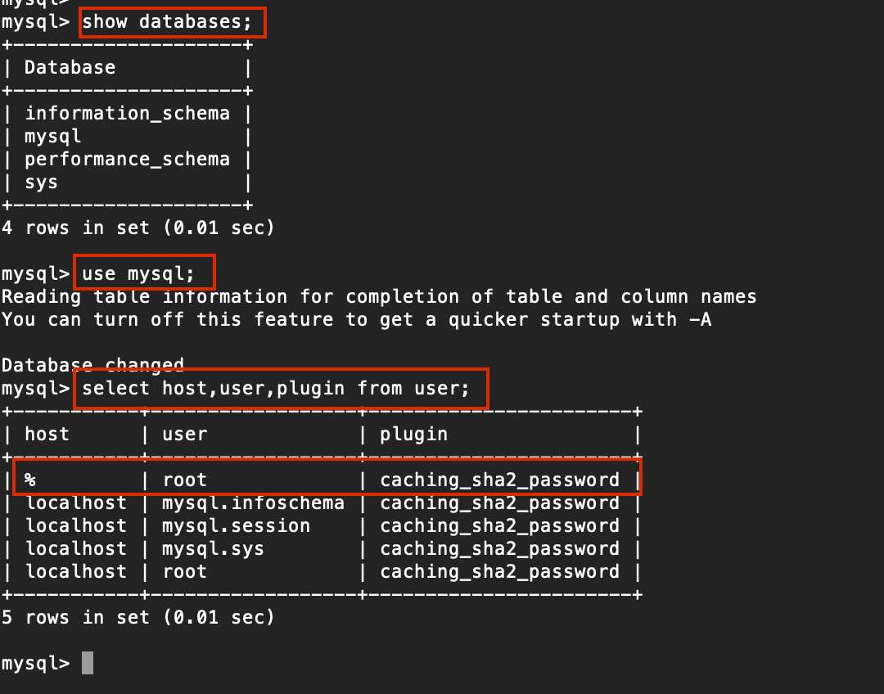Screen dimensions: 884x694
Task: Select the "Database" column header
Action: click(70, 67)
